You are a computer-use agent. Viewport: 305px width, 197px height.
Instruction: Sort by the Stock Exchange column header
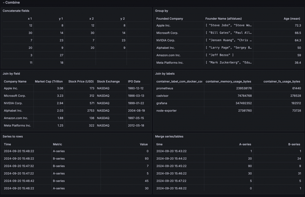click(x=108, y=82)
